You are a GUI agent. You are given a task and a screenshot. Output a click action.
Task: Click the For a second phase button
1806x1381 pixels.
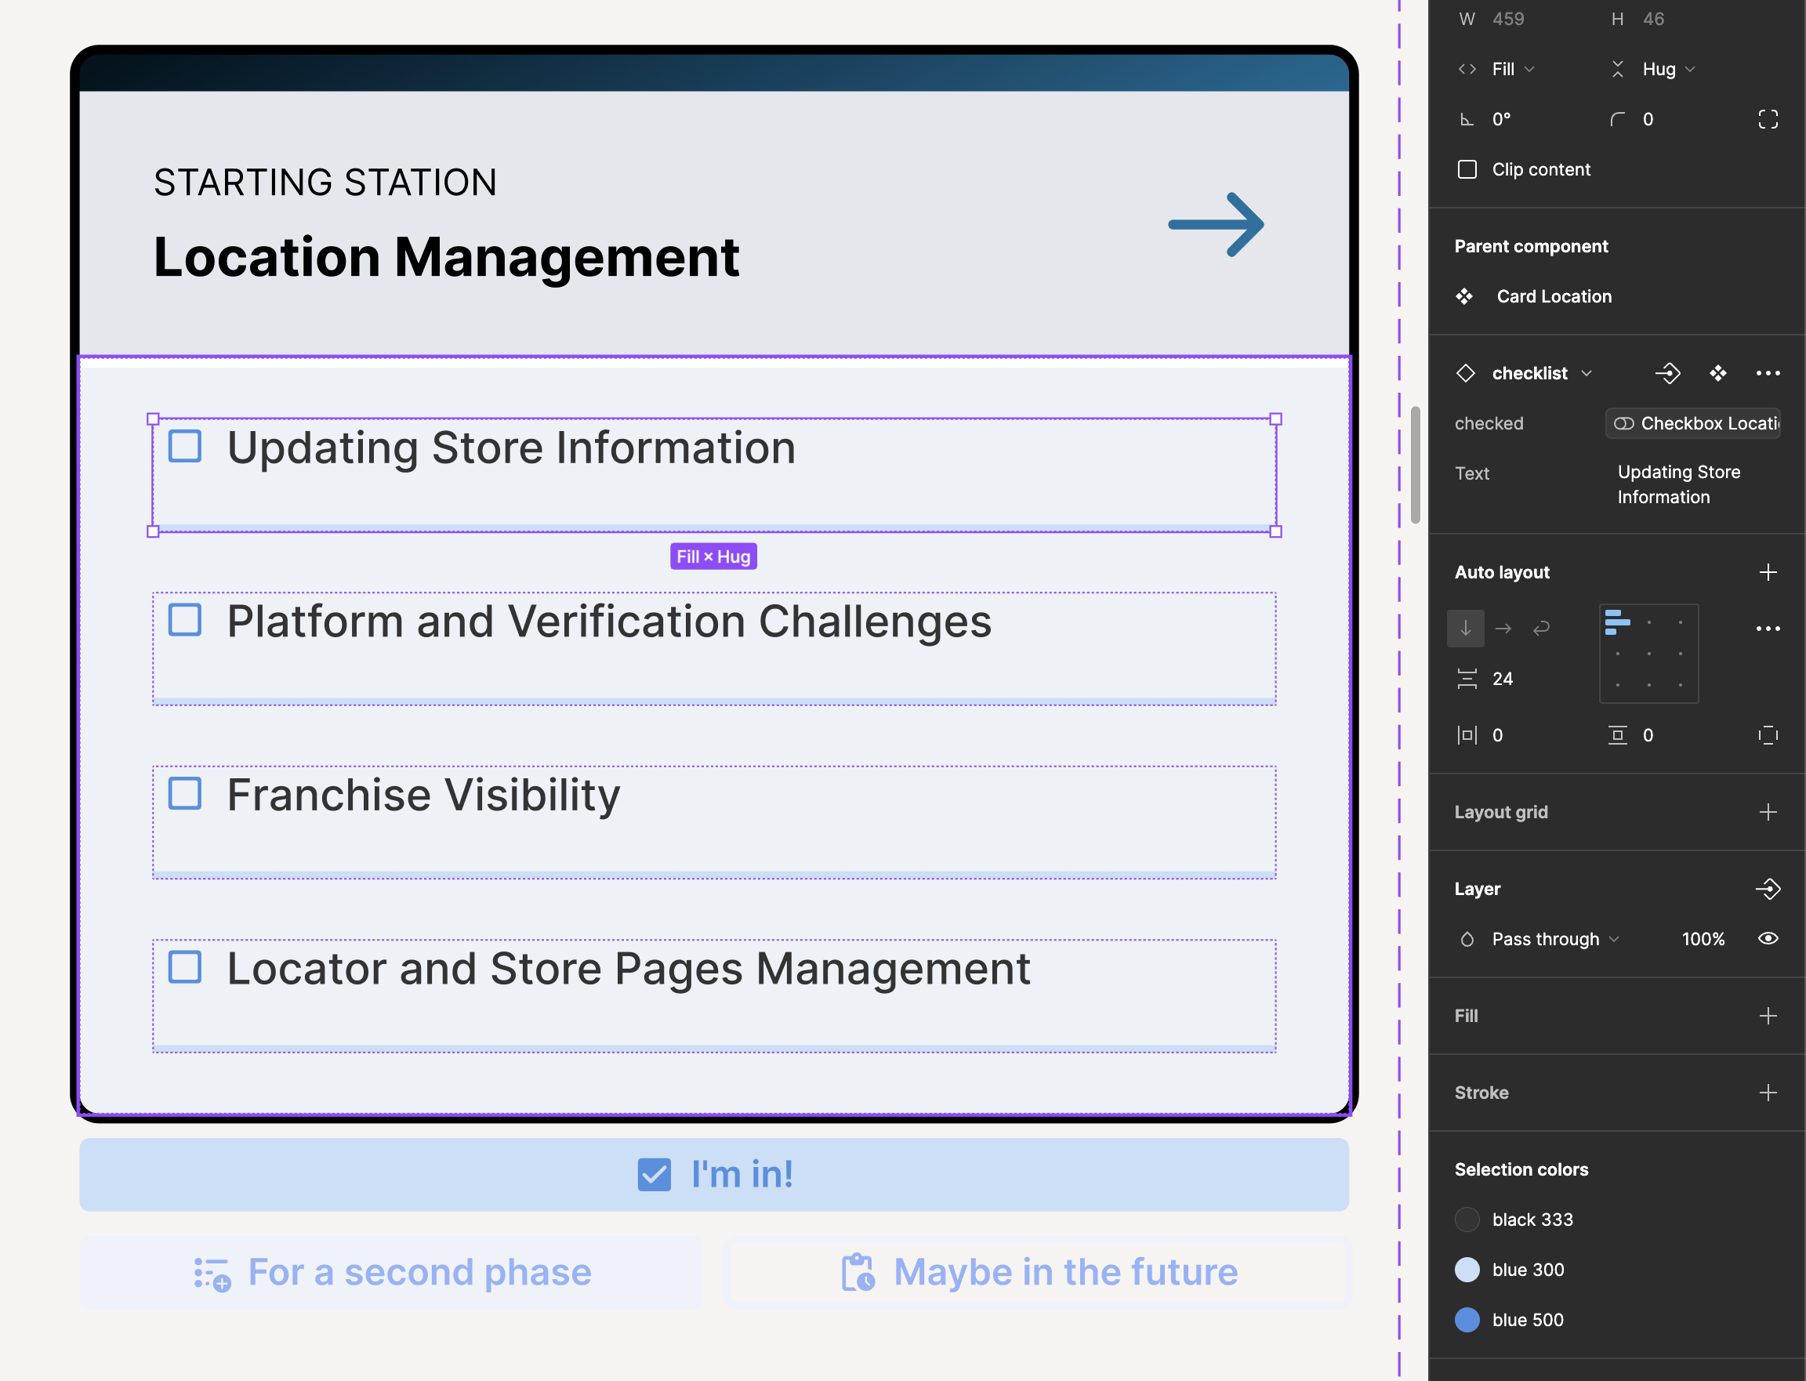coord(391,1272)
